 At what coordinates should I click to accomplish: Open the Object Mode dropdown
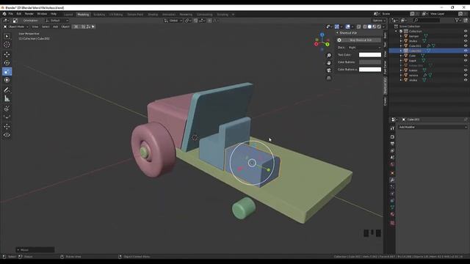click(x=16, y=26)
